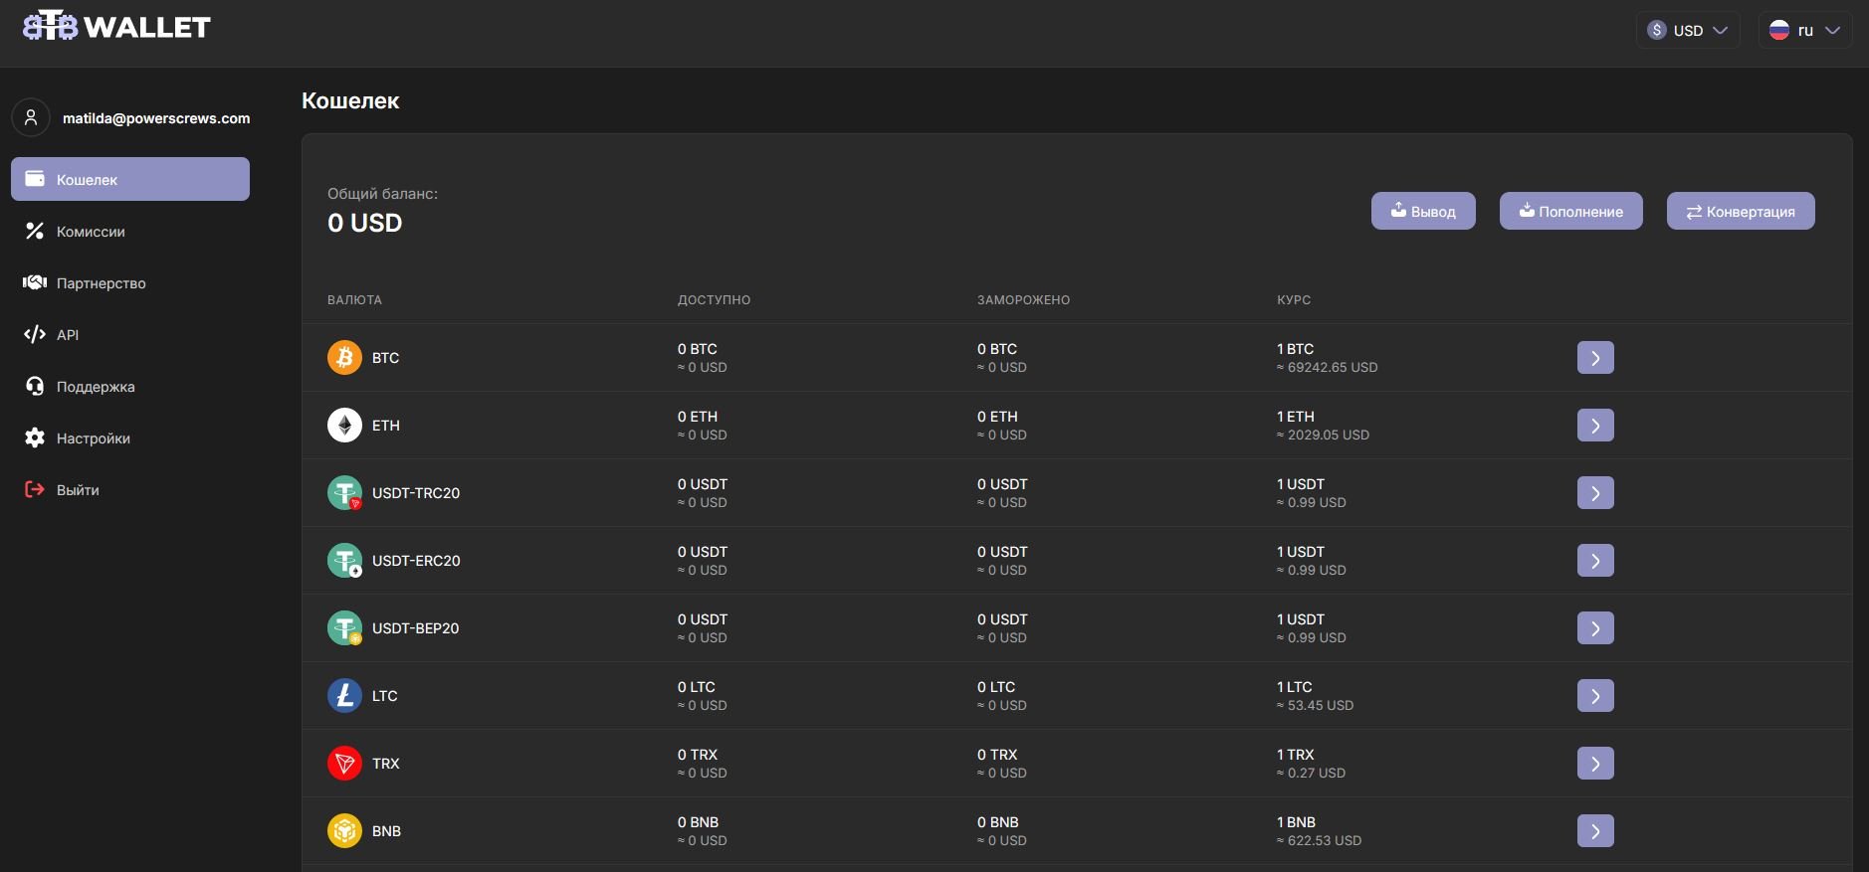The image size is (1869, 872).
Task: Open the USD currency dropdown
Action: pyautogui.click(x=1687, y=30)
